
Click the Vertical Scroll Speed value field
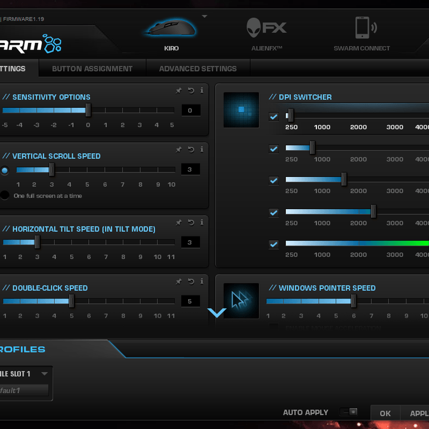click(x=191, y=169)
